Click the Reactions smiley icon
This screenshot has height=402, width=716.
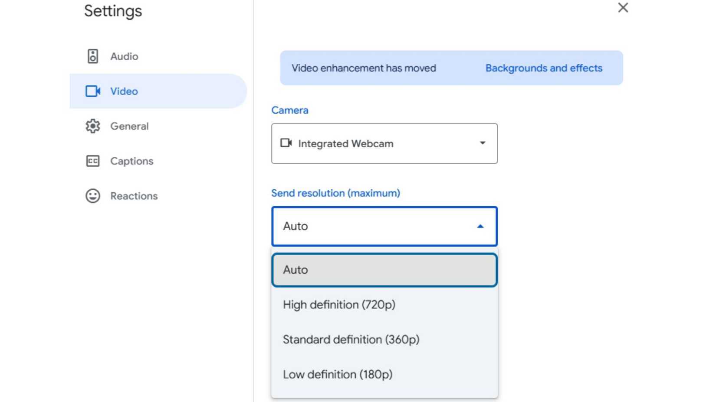coord(92,196)
